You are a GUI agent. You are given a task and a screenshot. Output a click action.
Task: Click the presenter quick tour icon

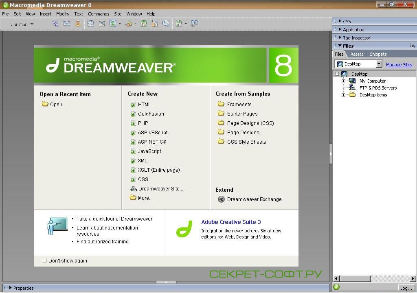click(x=57, y=226)
